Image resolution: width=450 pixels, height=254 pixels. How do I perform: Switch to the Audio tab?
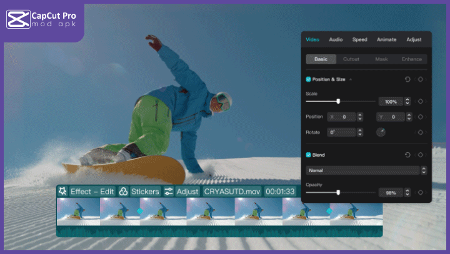336,40
